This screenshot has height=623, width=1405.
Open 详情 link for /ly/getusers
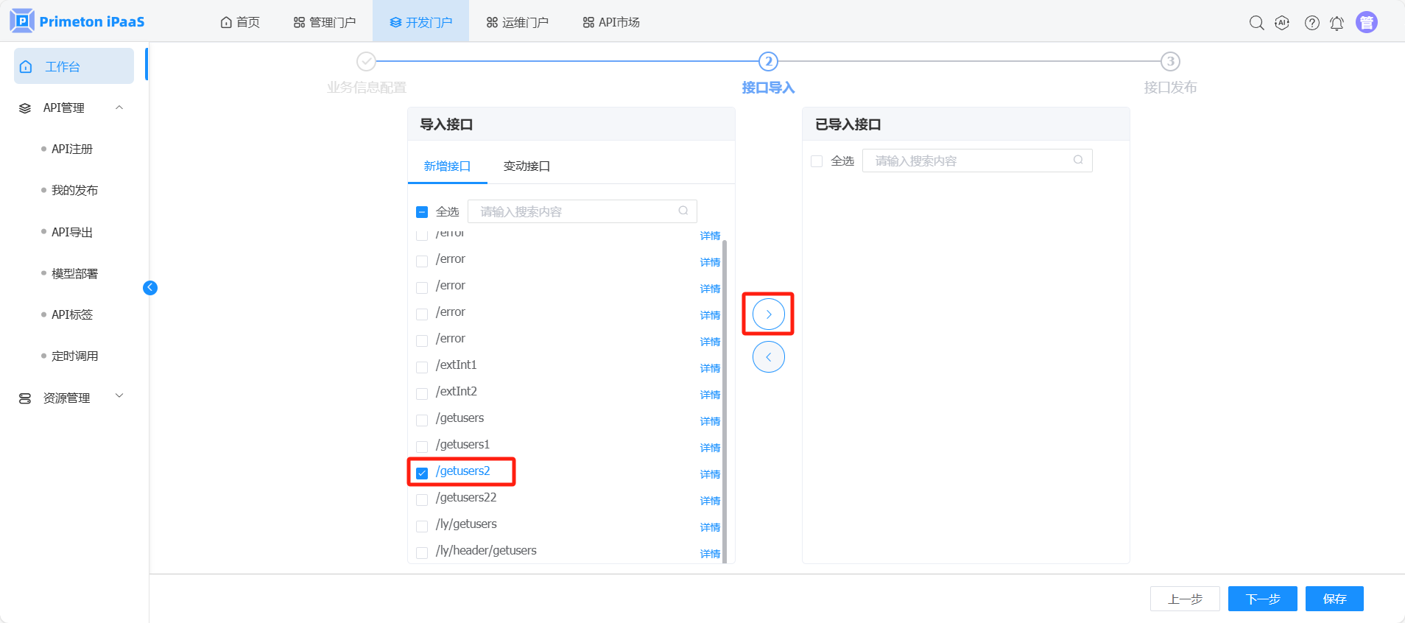tap(710, 527)
